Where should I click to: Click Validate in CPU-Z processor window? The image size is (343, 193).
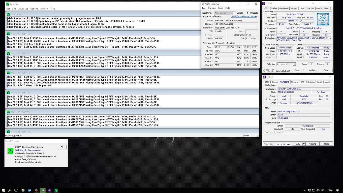pos(312,70)
